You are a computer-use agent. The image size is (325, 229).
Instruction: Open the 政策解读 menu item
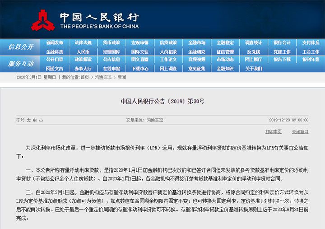[83, 60]
